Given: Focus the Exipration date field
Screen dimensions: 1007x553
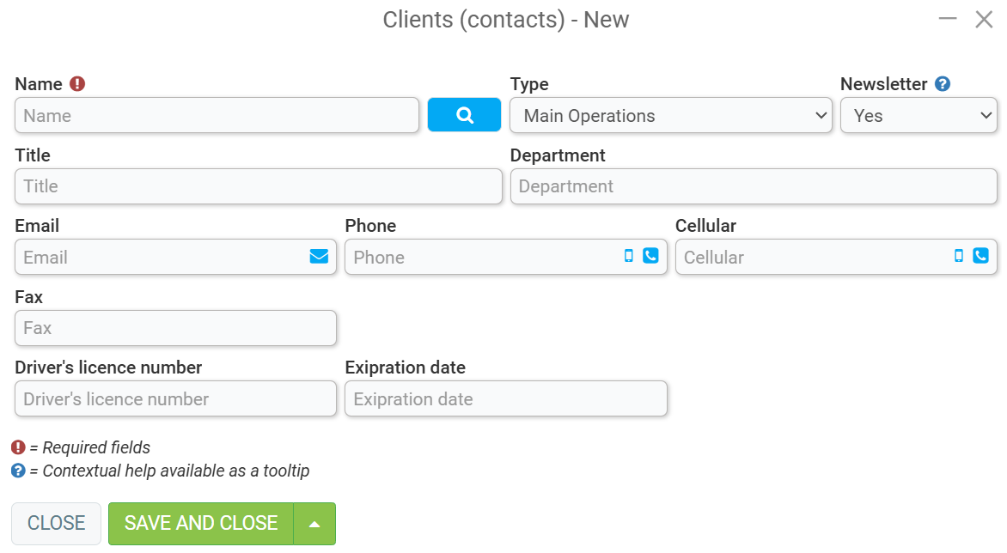Looking at the screenshot, I should click(506, 398).
